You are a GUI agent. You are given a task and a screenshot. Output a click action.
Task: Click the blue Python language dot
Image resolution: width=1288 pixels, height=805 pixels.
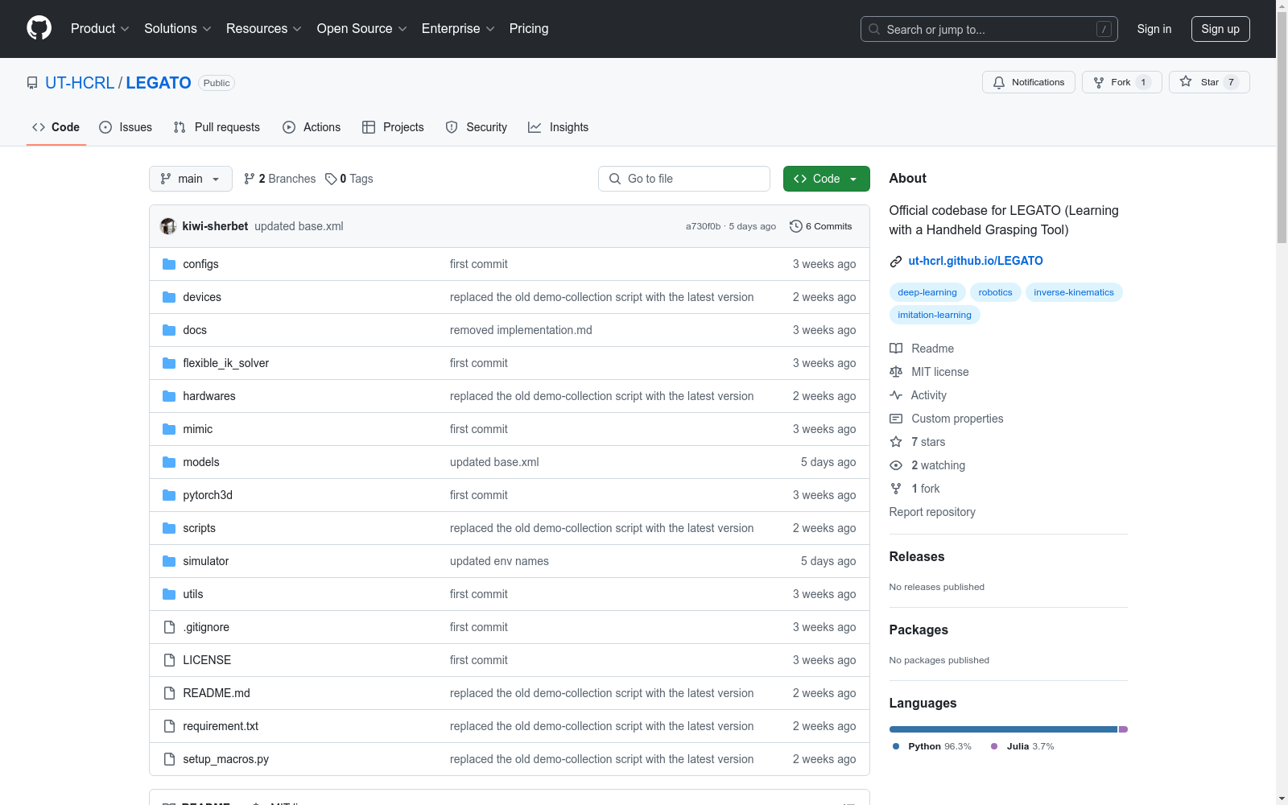tap(896, 746)
